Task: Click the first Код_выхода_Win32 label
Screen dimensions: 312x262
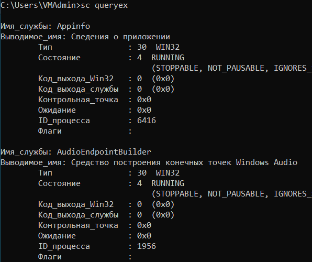Action: tap(76, 79)
